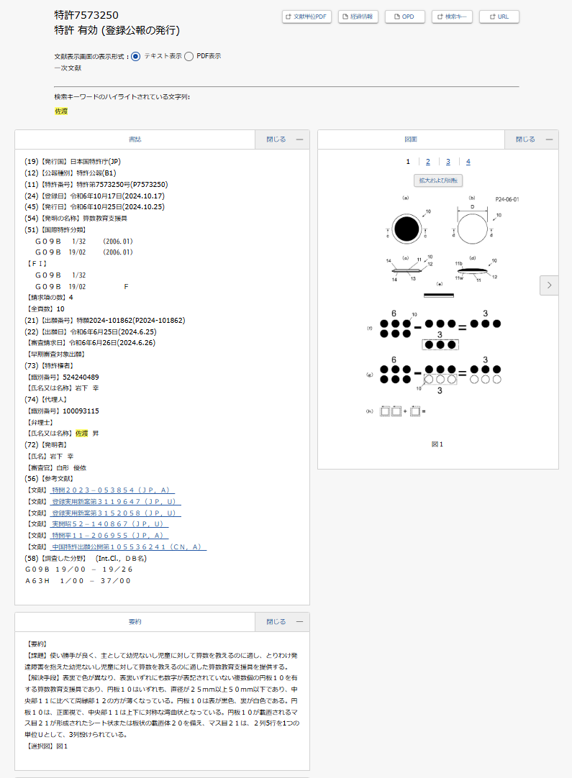Open the 文献単位PDF document
Screen dimensions: 572x778
click(x=307, y=17)
